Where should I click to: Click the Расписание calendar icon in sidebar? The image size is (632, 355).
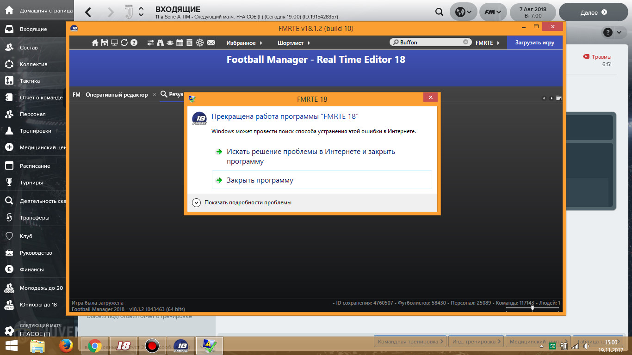pyautogui.click(x=9, y=166)
